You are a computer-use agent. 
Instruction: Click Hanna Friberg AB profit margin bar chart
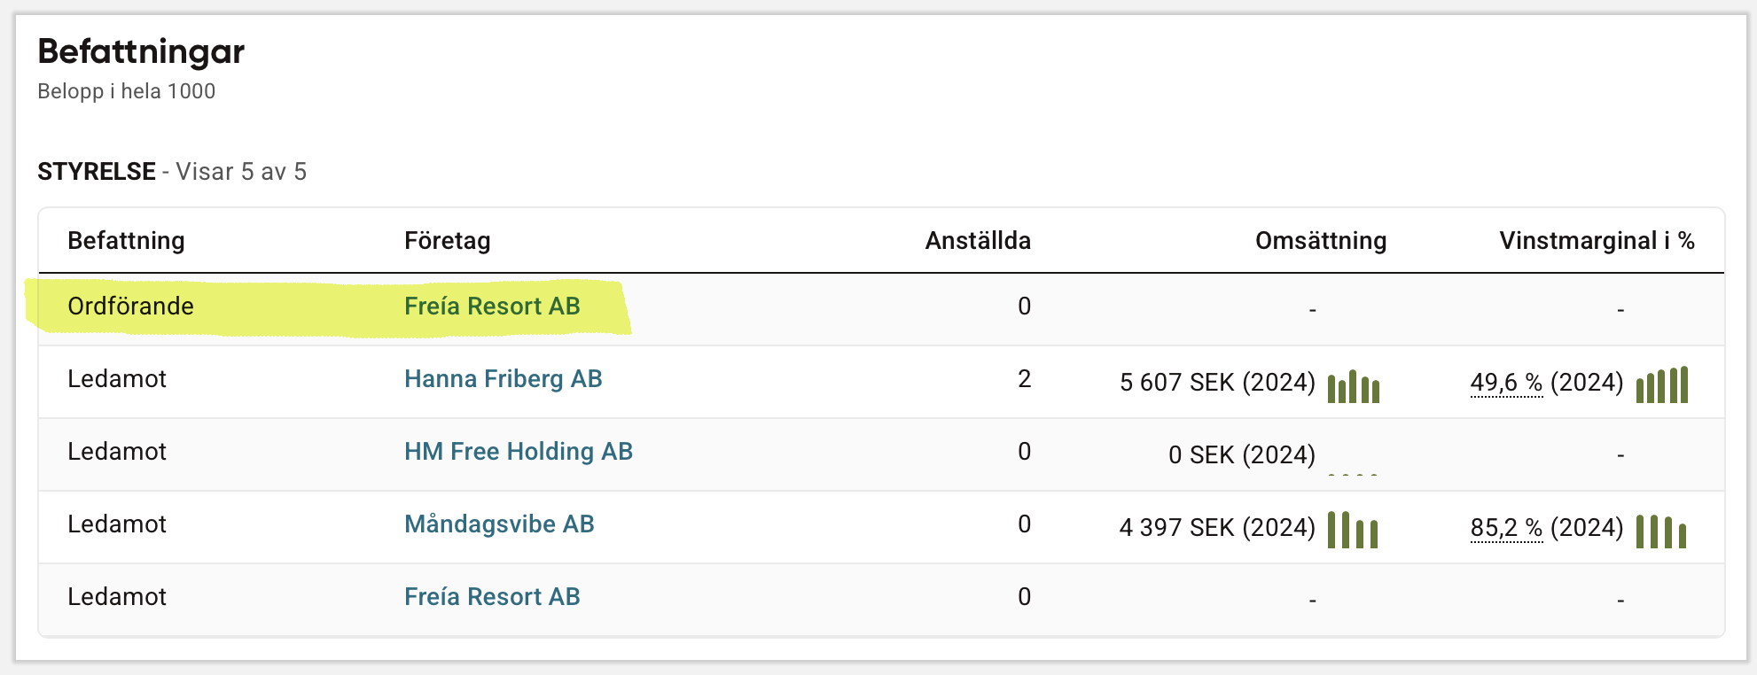pyautogui.click(x=1662, y=384)
